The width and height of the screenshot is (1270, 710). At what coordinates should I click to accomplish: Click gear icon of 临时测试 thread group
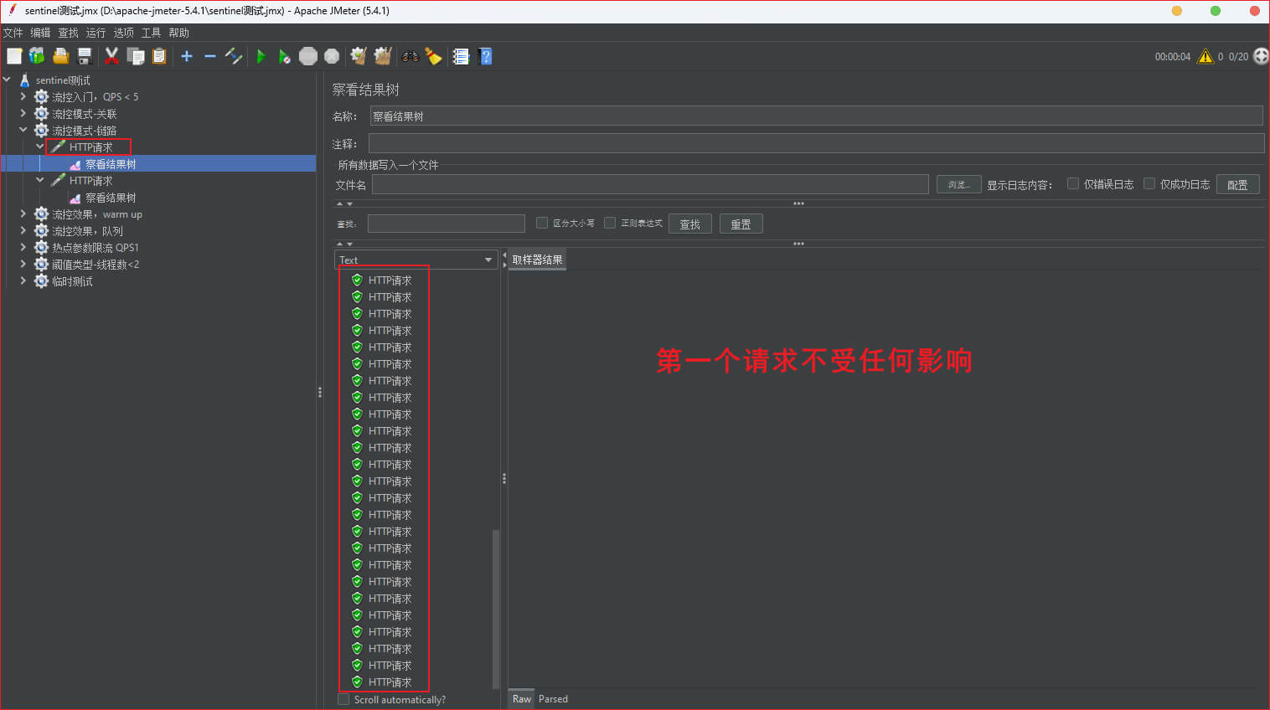(x=41, y=281)
